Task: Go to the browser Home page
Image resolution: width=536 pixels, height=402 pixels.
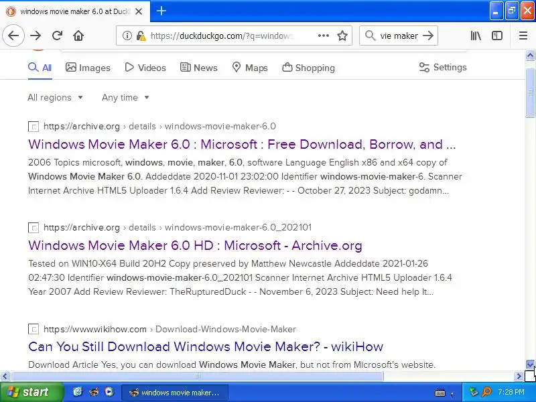Action: pyautogui.click(x=78, y=36)
